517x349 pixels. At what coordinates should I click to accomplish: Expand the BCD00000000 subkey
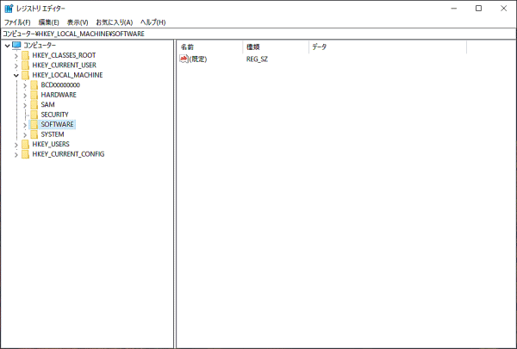click(x=25, y=85)
